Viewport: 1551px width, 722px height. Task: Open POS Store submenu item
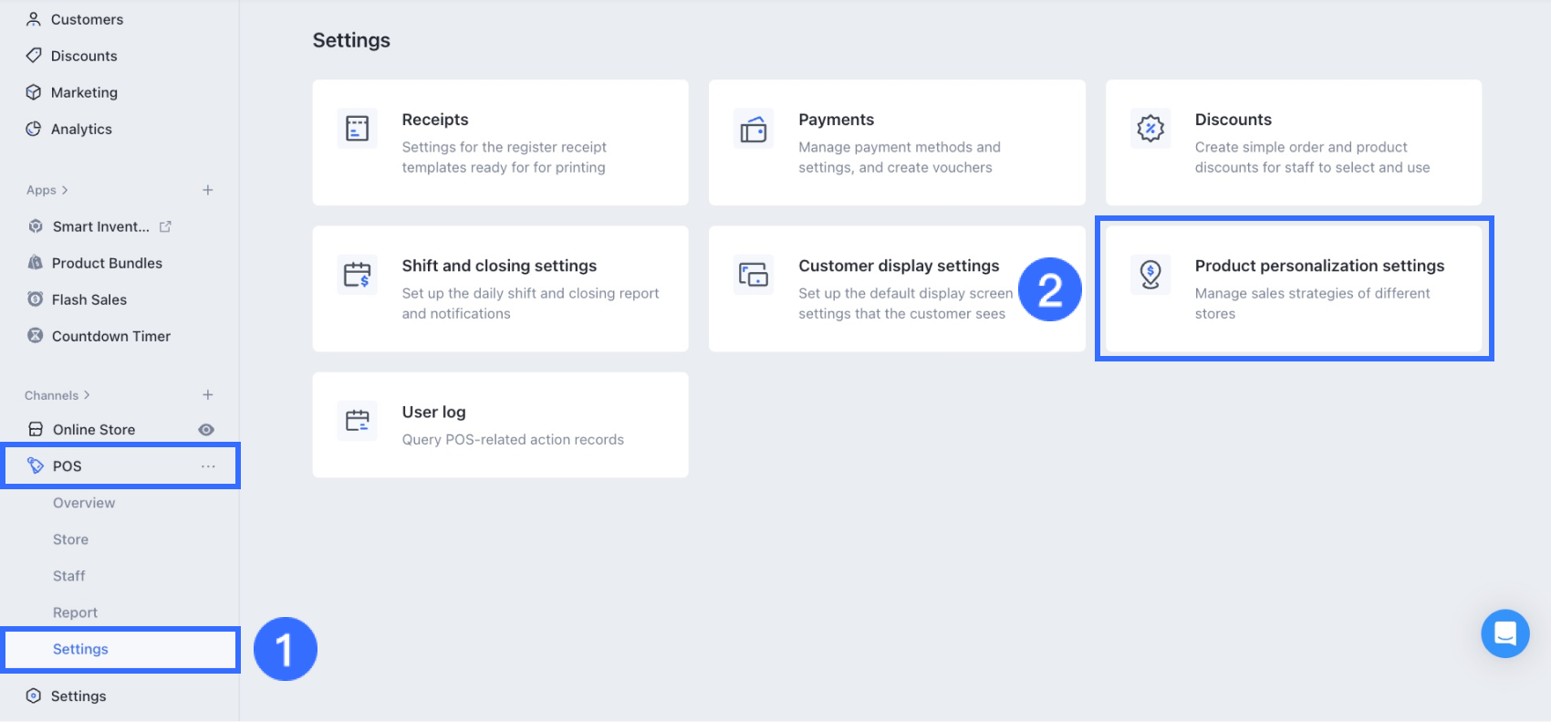(x=70, y=539)
